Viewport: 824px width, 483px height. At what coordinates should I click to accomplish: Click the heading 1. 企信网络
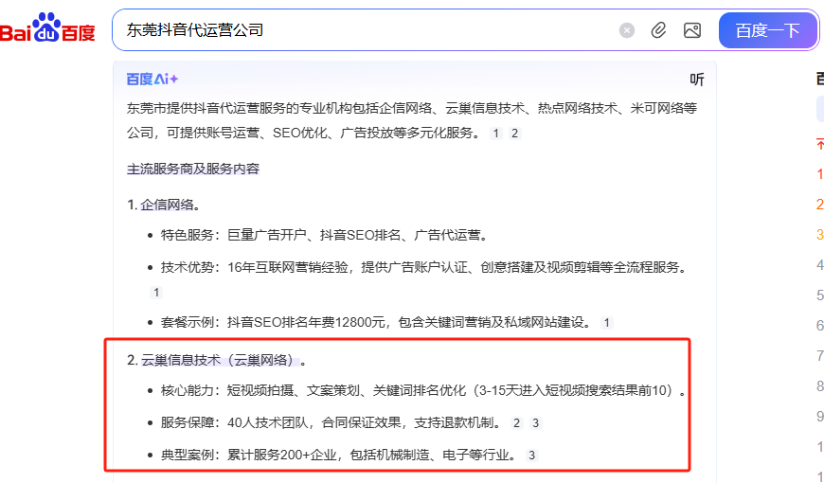(164, 205)
